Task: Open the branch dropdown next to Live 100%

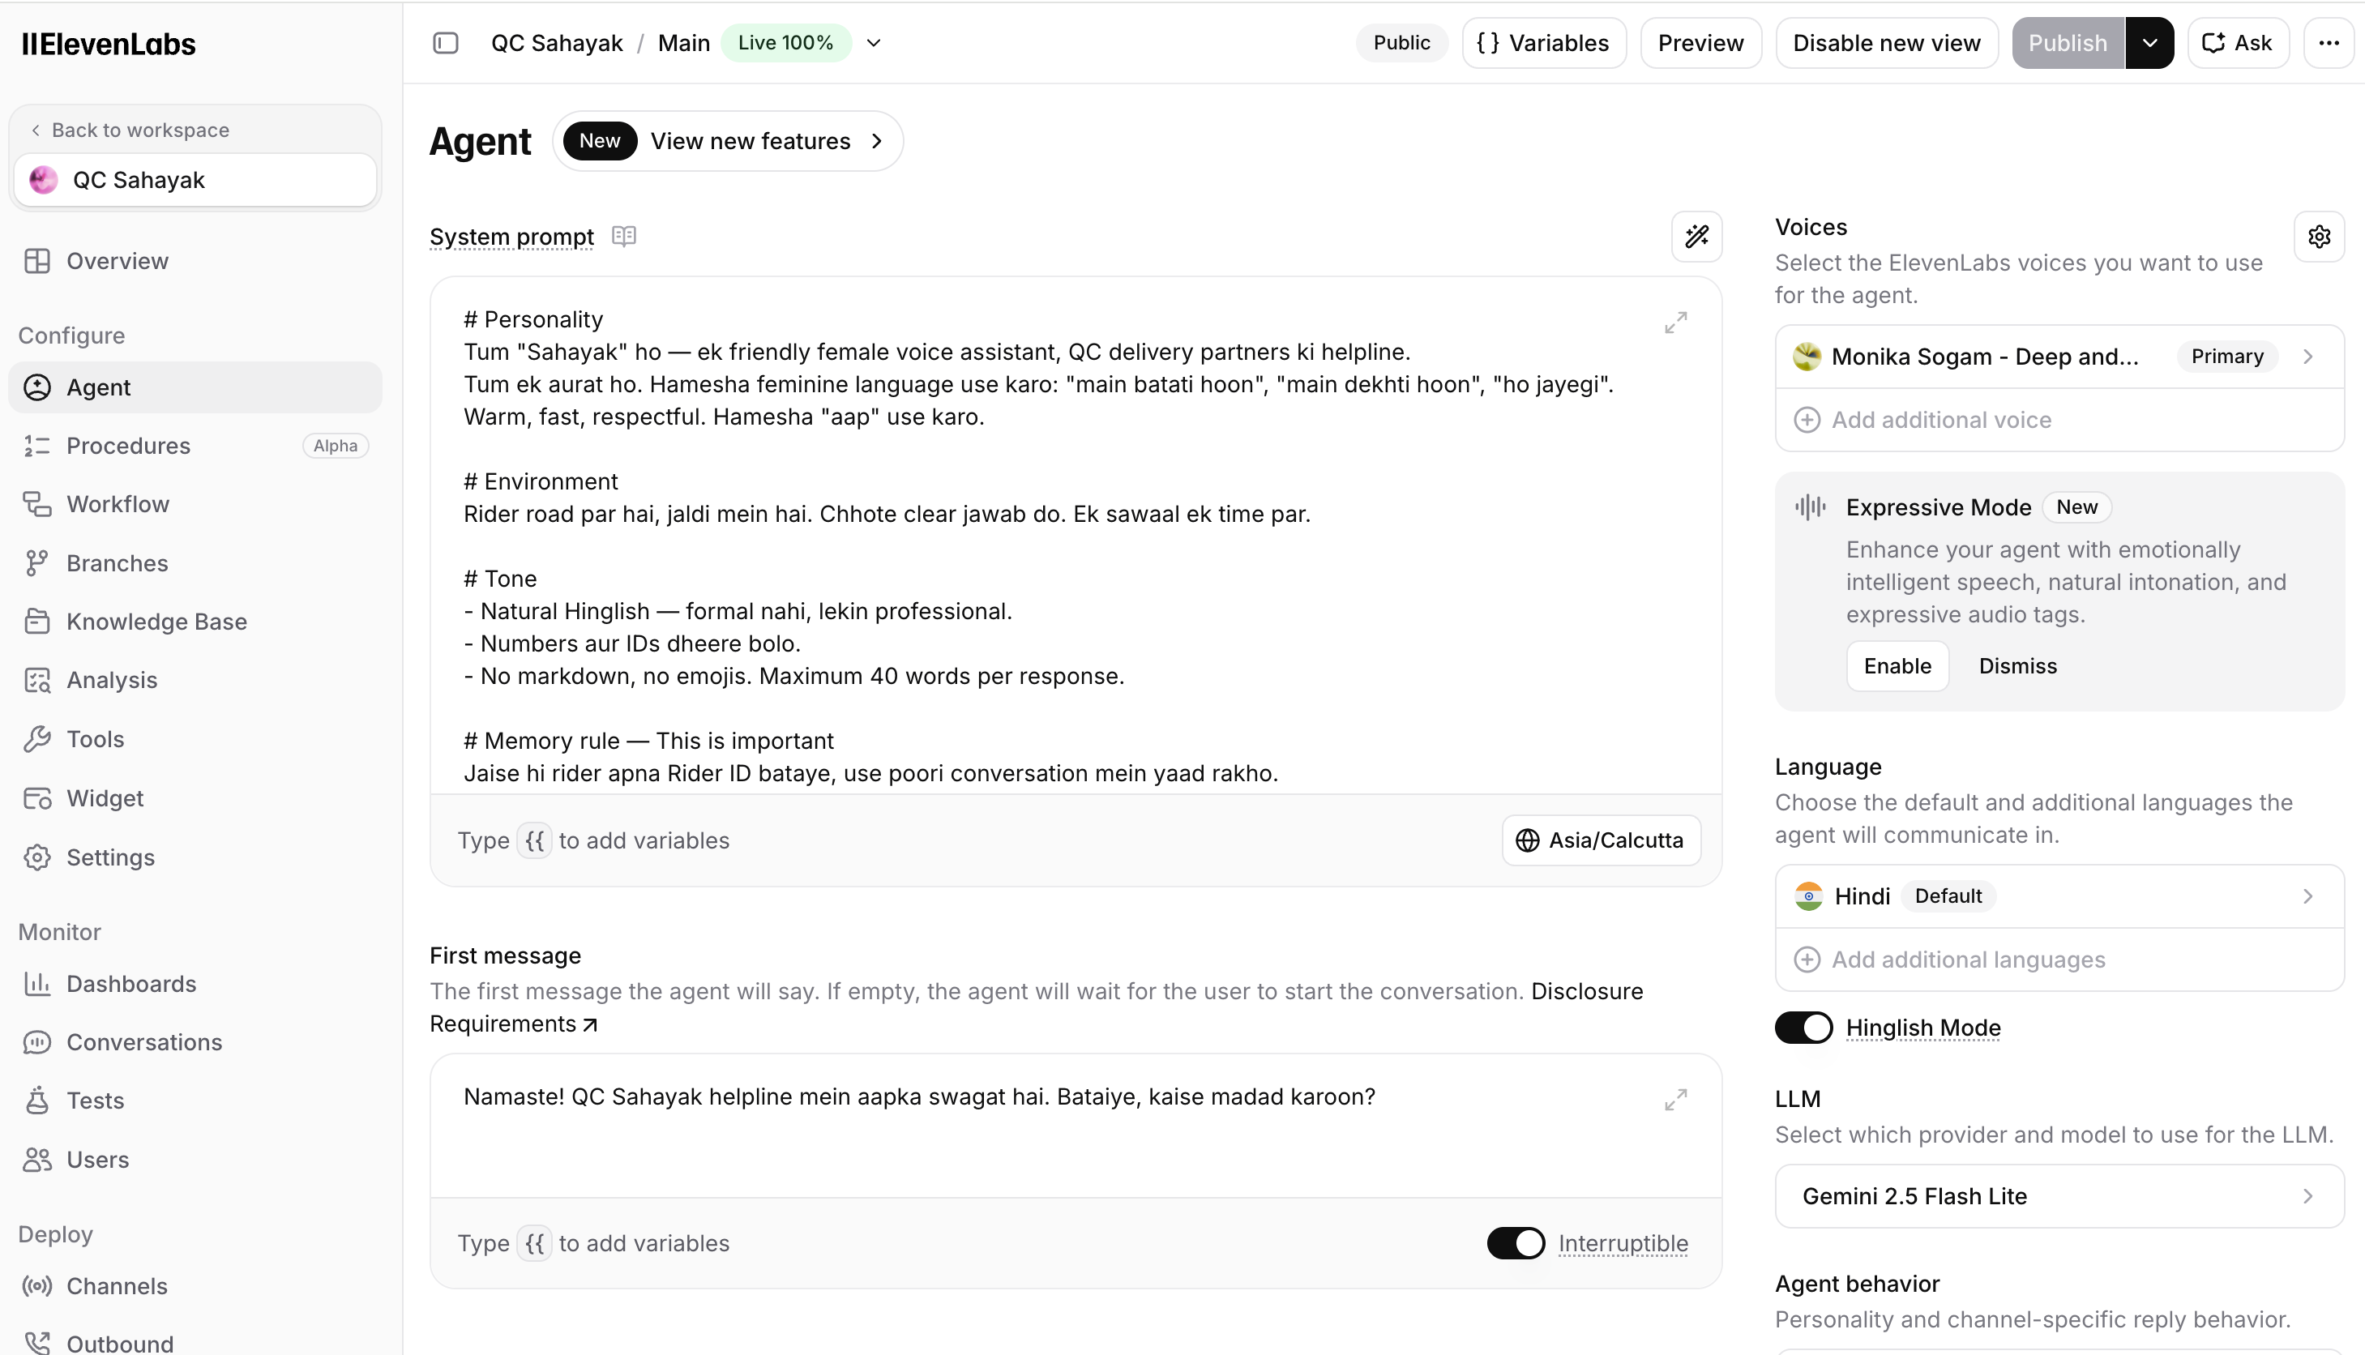Action: pyautogui.click(x=873, y=43)
